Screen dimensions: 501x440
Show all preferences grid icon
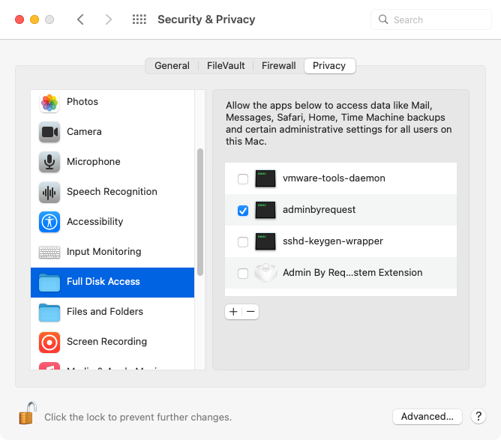pos(139,19)
